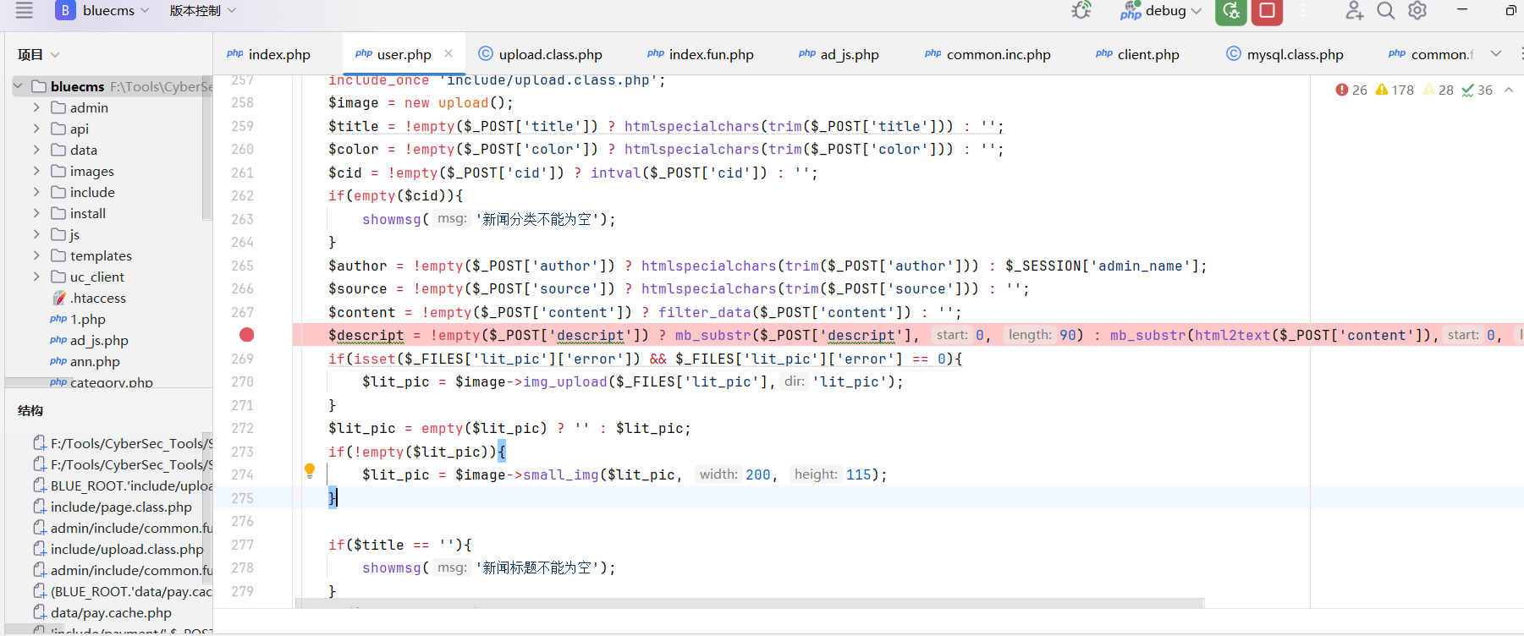The width and height of the screenshot is (1524, 636).
Task: Stop the running debug session
Action: (1267, 11)
